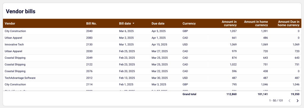The height and width of the screenshot is (108, 304).
Task: Select bill date Feb 20, 2025
Action: click(x=127, y=71)
